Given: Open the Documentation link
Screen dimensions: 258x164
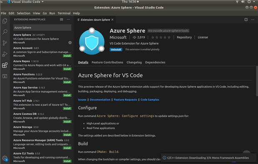Looking at the screenshot, I should pos(100,100).
